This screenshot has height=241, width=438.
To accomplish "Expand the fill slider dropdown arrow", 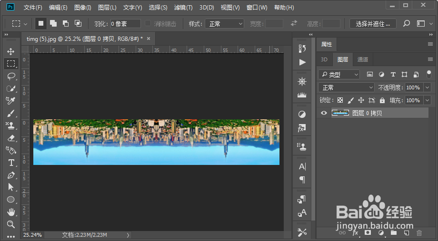I will 428,100.
